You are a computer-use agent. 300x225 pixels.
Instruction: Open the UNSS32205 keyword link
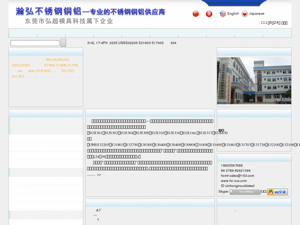[128, 43]
